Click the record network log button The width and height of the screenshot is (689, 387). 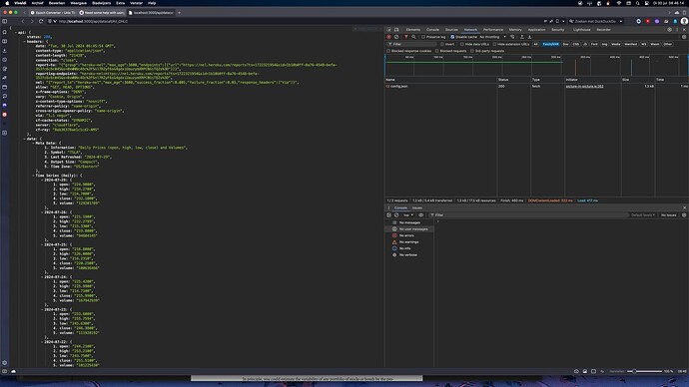click(388, 37)
